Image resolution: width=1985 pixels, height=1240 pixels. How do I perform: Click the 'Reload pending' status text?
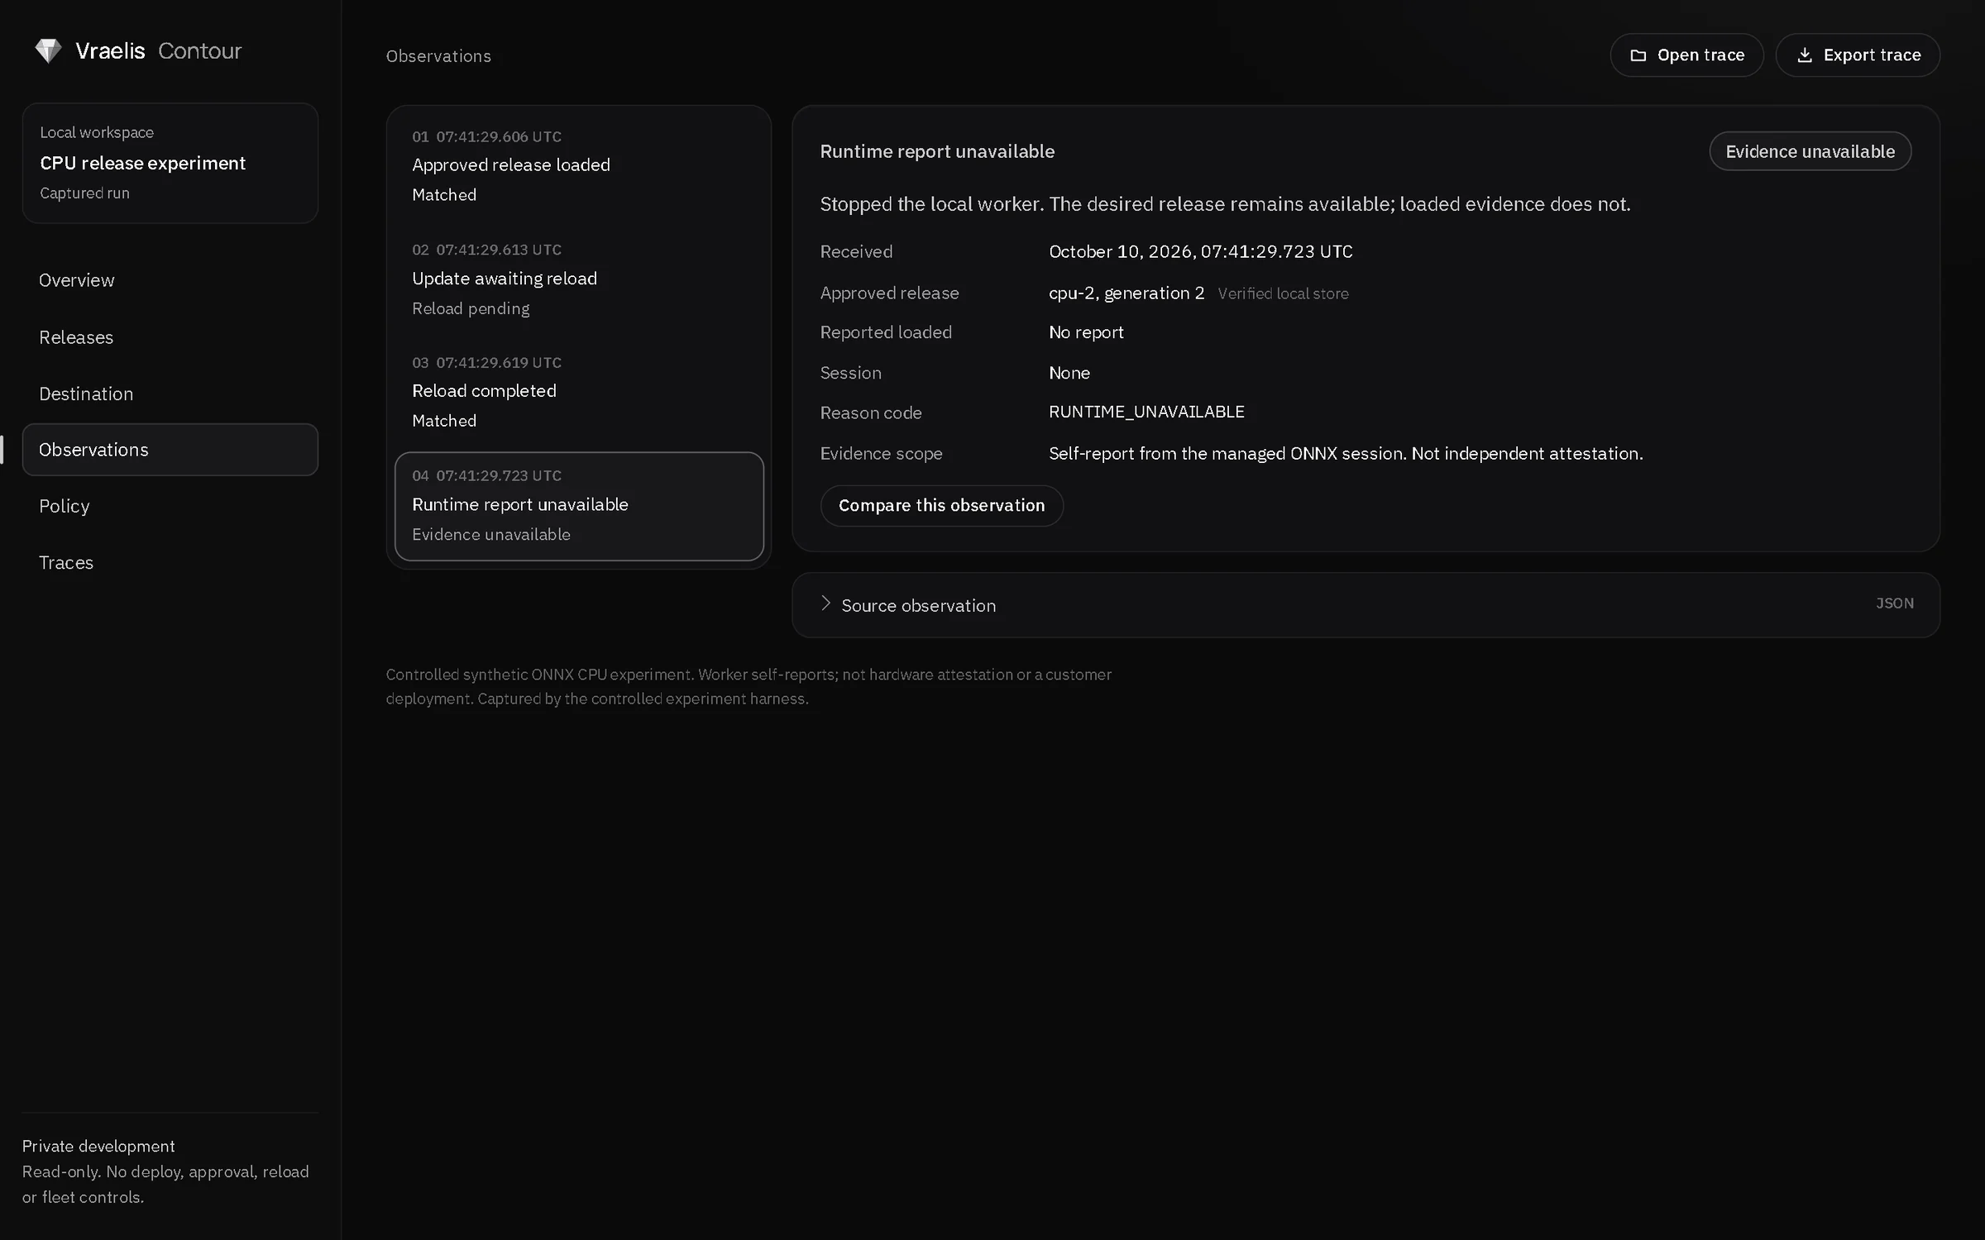[471, 308]
